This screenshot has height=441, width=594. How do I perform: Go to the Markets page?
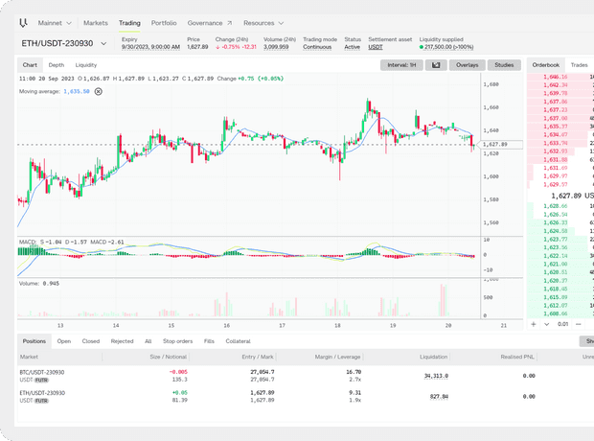(x=96, y=22)
